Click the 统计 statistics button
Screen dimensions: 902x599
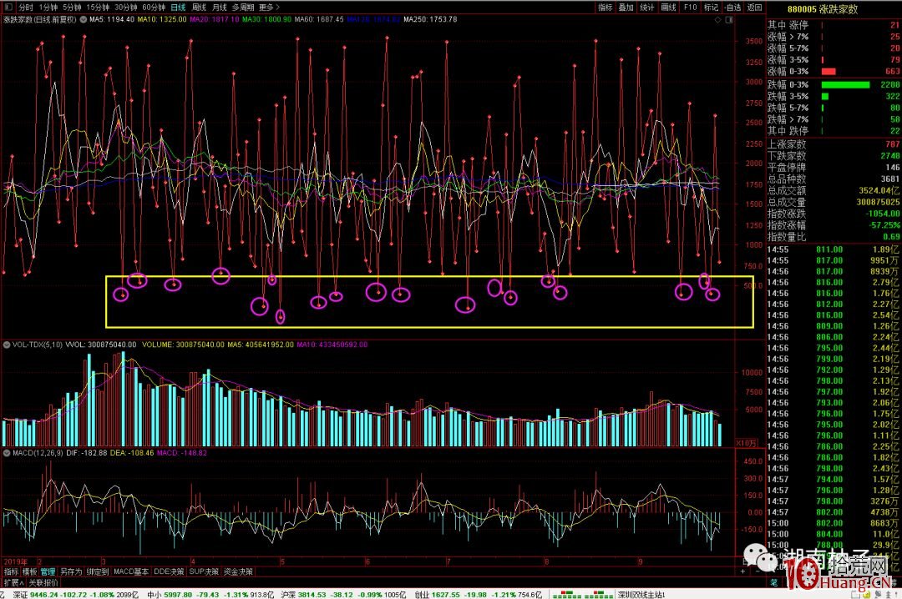point(647,7)
